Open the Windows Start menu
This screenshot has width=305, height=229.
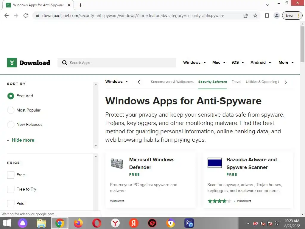[x=7, y=223]
